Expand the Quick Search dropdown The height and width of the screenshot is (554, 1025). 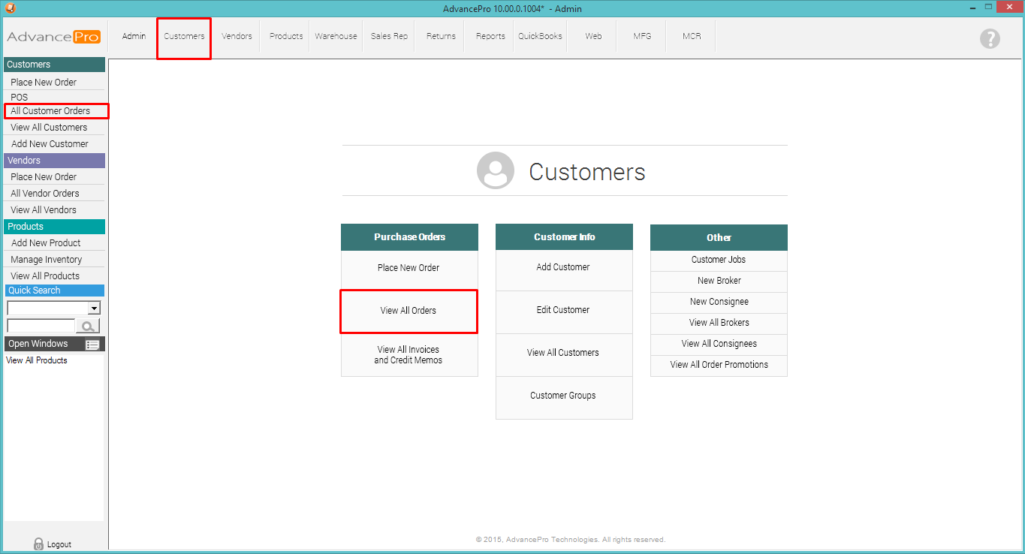coord(94,308)
